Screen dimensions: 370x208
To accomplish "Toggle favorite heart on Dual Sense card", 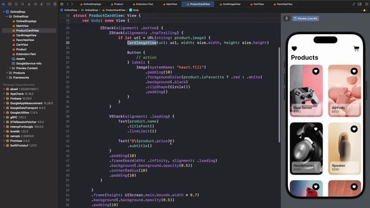I will click(x=316, y=71).
